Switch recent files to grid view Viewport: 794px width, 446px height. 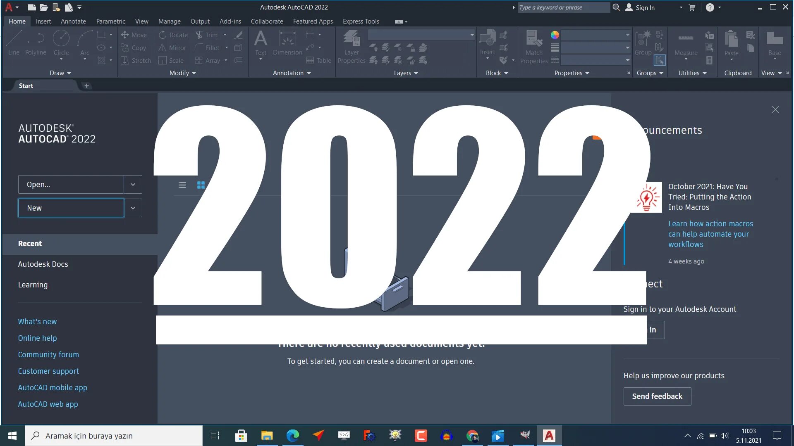point(201,185)
